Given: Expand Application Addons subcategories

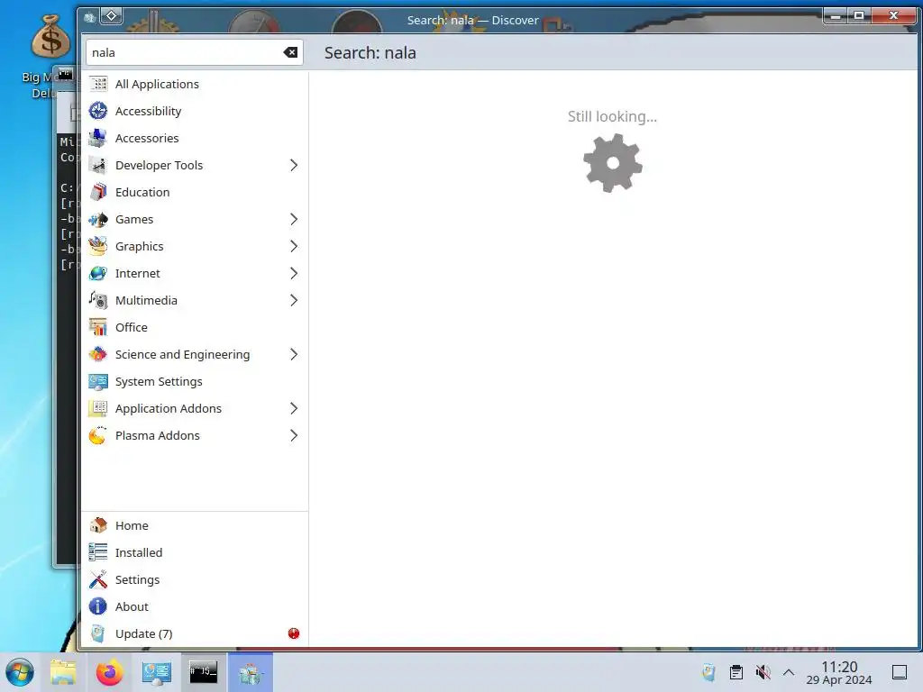Looking at the screenshot, I should pyautogui.click(x=294, y=409).
